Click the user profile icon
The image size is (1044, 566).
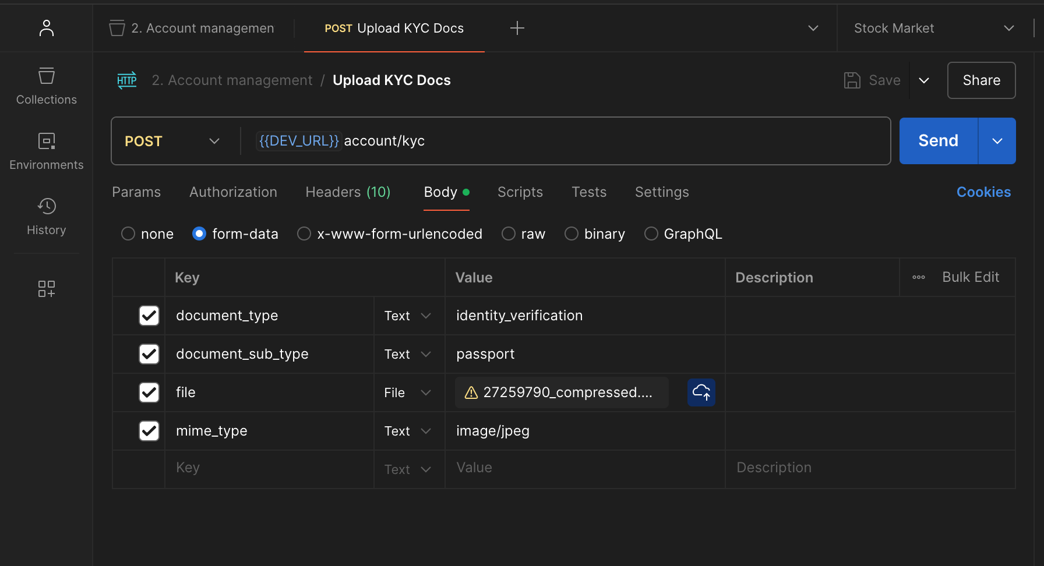click(x=46, y=28)
